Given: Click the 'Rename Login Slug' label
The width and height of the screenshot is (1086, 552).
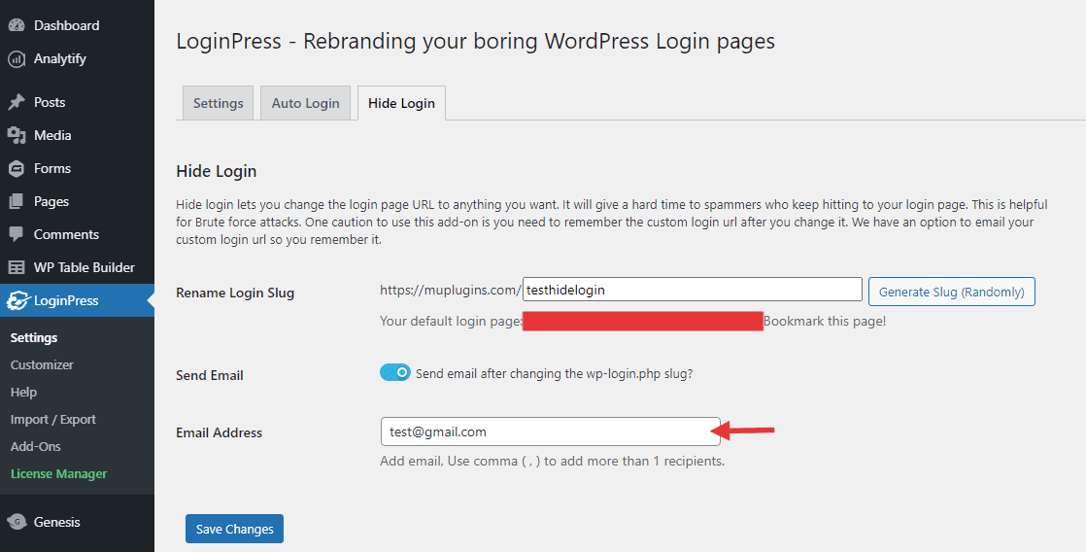Looking at the screenshot, I should (235, 293).
